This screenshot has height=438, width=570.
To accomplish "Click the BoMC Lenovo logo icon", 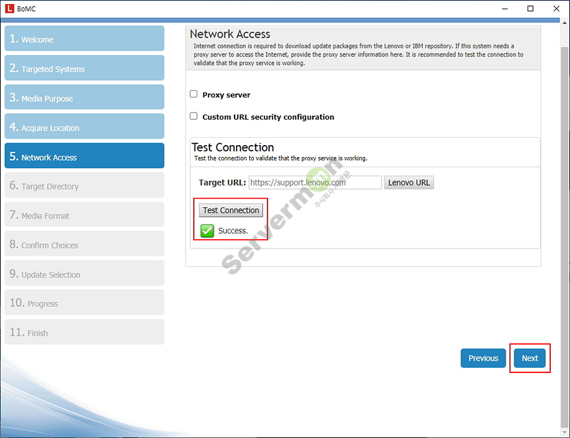I will tap(9, 9).
